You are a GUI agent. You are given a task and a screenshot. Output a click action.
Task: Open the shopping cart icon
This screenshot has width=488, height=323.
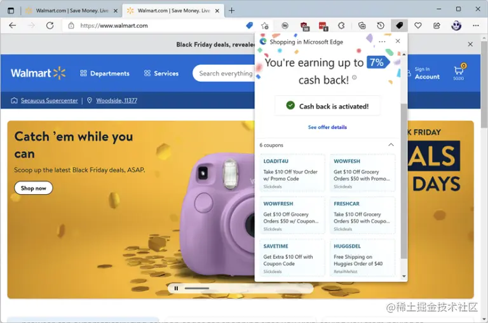coord(459,72)
